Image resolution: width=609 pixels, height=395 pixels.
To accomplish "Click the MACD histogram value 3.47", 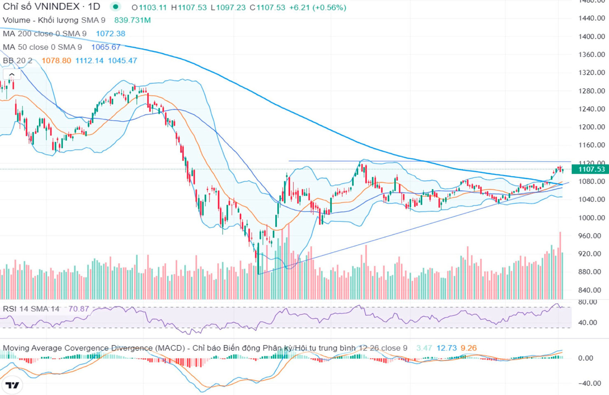I will tap(424, 348).
